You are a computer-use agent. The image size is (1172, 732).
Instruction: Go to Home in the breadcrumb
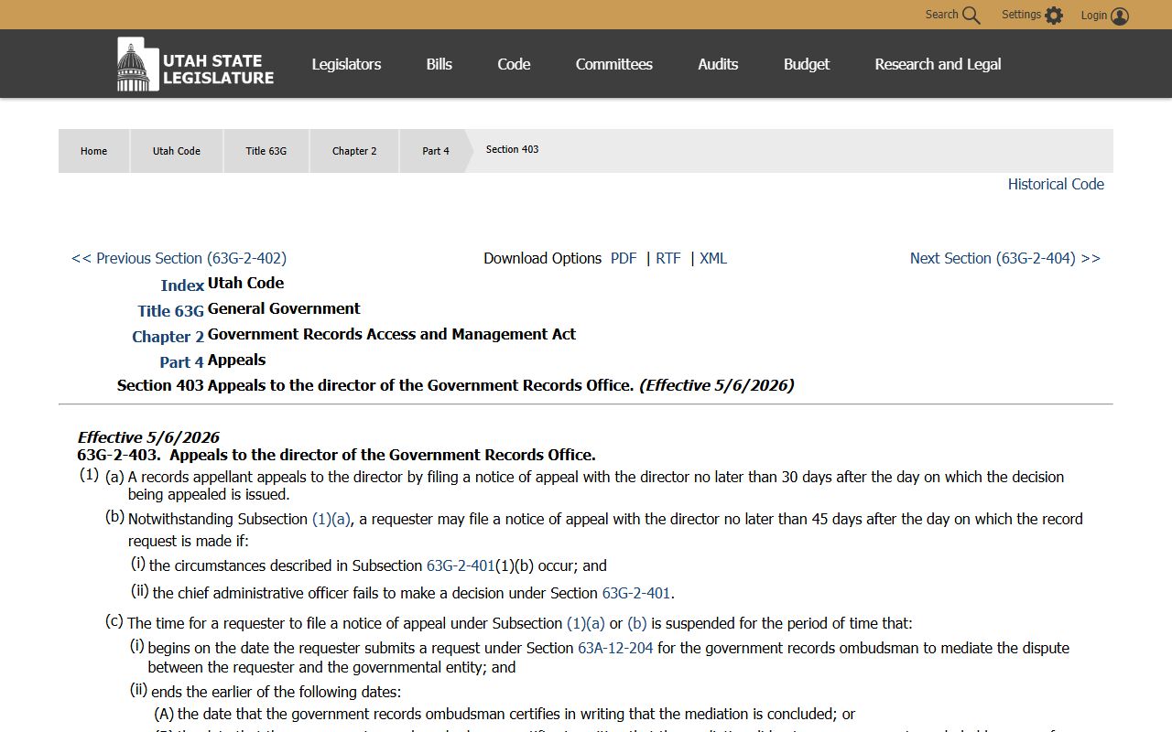click(93, 151)
